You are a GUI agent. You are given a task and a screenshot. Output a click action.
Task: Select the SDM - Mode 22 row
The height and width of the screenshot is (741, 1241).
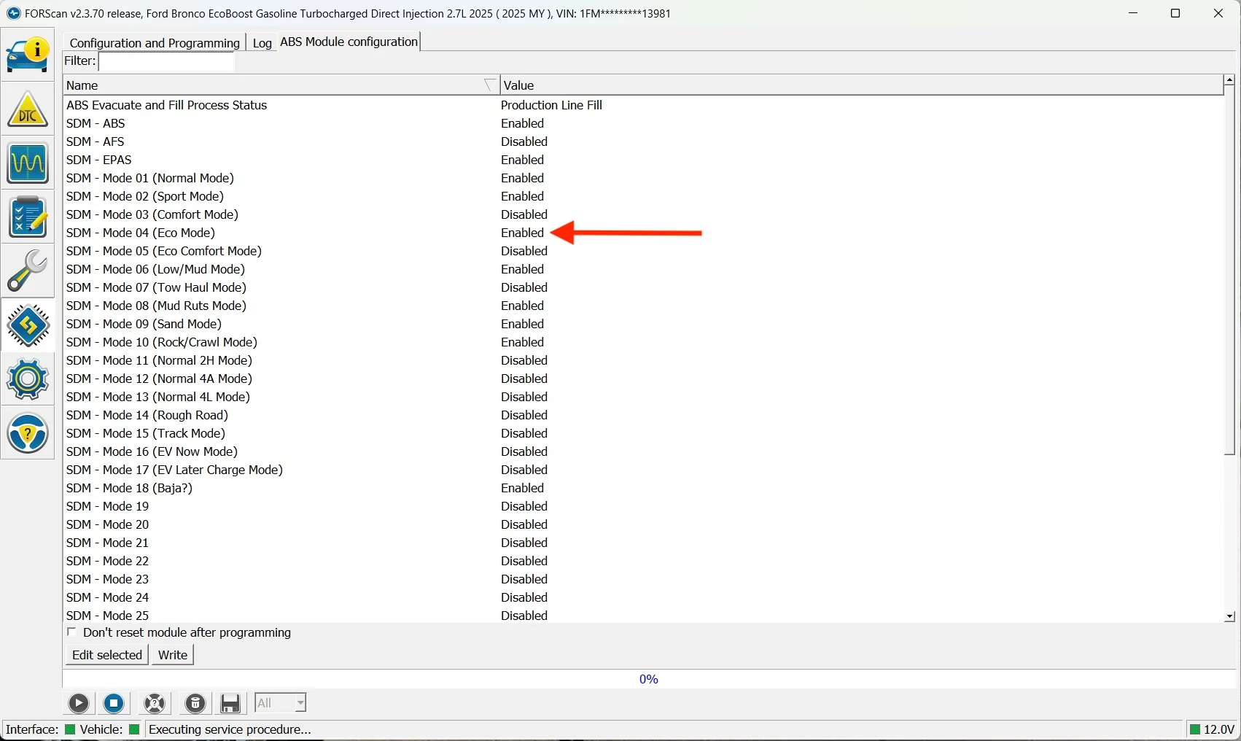coord(643,561)
